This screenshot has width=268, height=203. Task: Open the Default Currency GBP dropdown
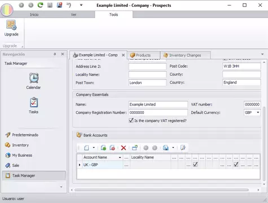[x=258, y=112]
